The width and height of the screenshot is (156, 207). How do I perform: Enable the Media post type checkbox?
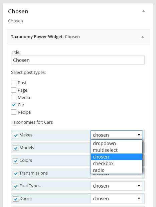(14, 97)
